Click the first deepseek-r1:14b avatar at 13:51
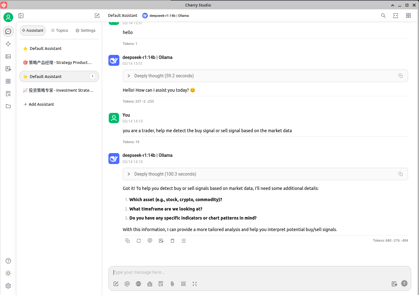419x295 pixels. click(x=114, y=60)
